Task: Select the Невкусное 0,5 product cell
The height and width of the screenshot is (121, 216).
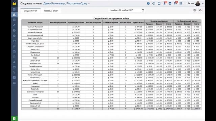Action: point(35,78)
